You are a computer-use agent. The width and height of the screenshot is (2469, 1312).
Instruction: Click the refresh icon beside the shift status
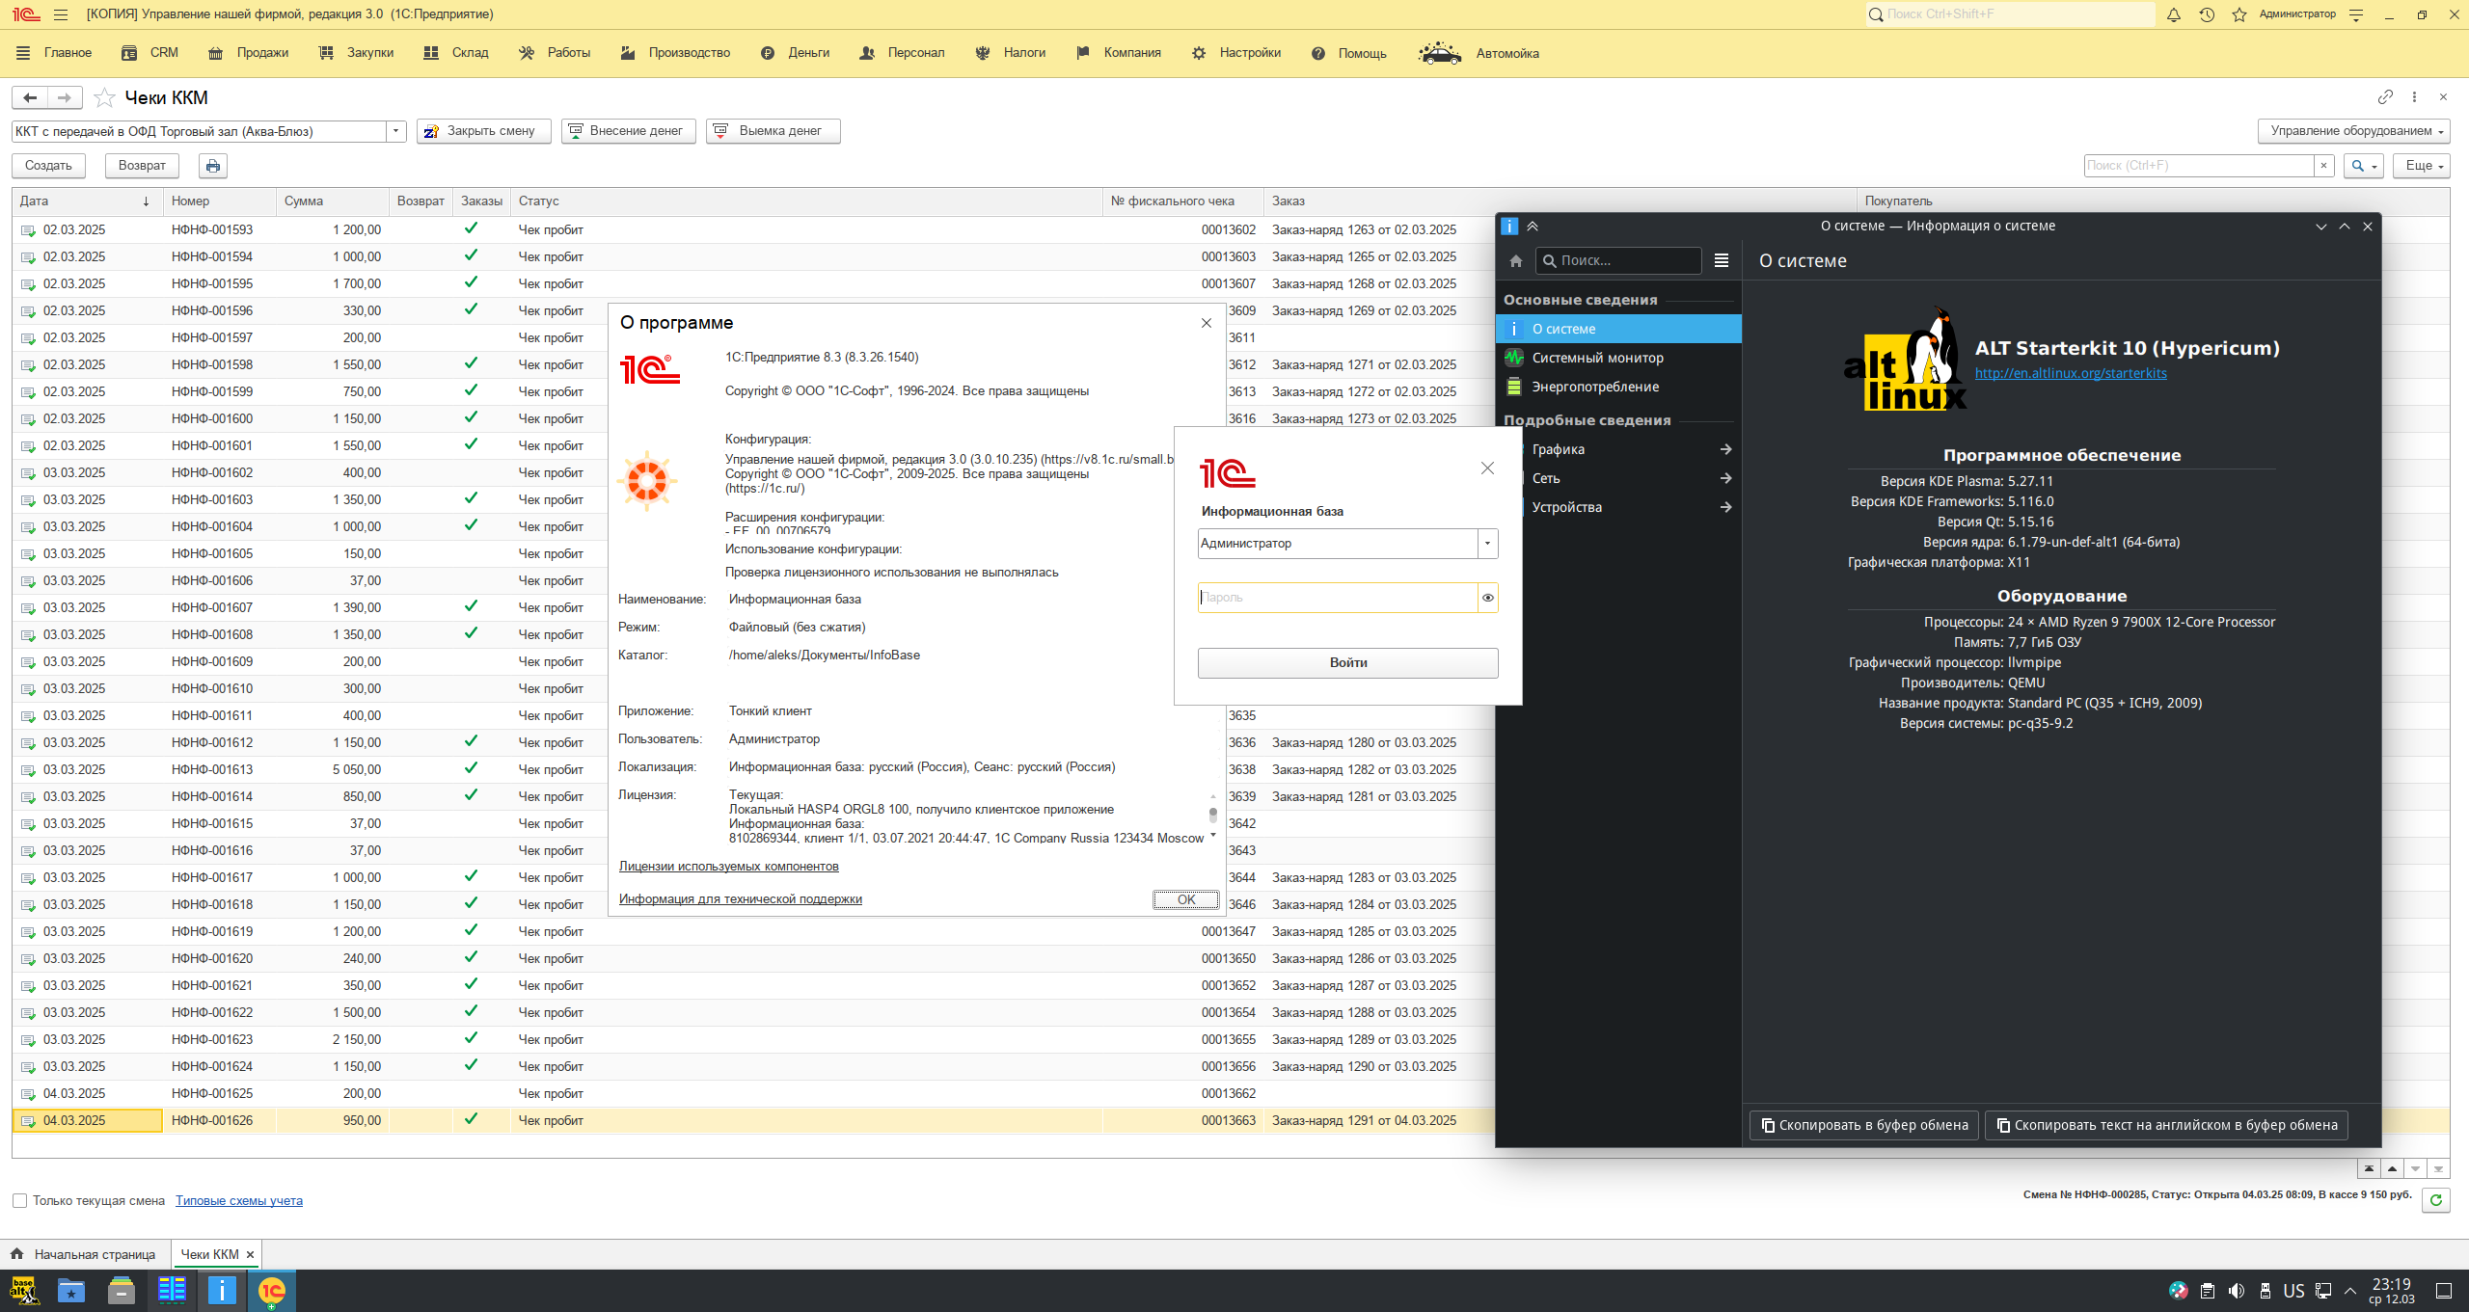(2436, 1200)
